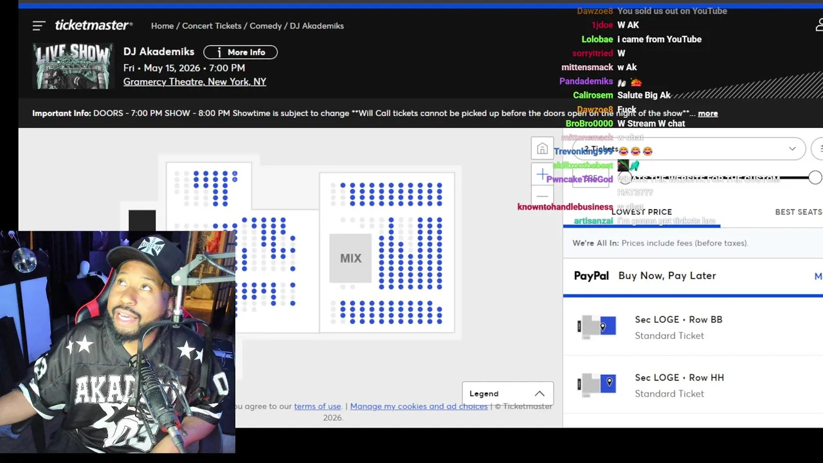Viewport: 823px width, 463px height.
Task: Open the terms of use link
Action: (318, 406)
